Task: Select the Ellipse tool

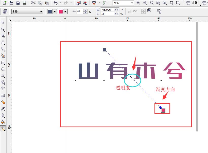Action: click(3, 69)
